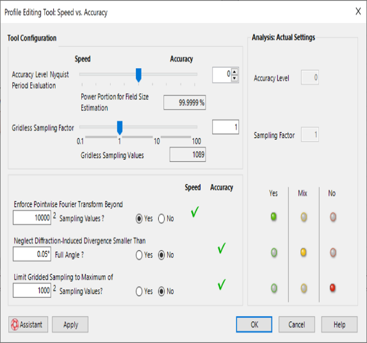Click the green Yes indicator in first row
This screenshot has width=367, height=343.
(273, 217)
